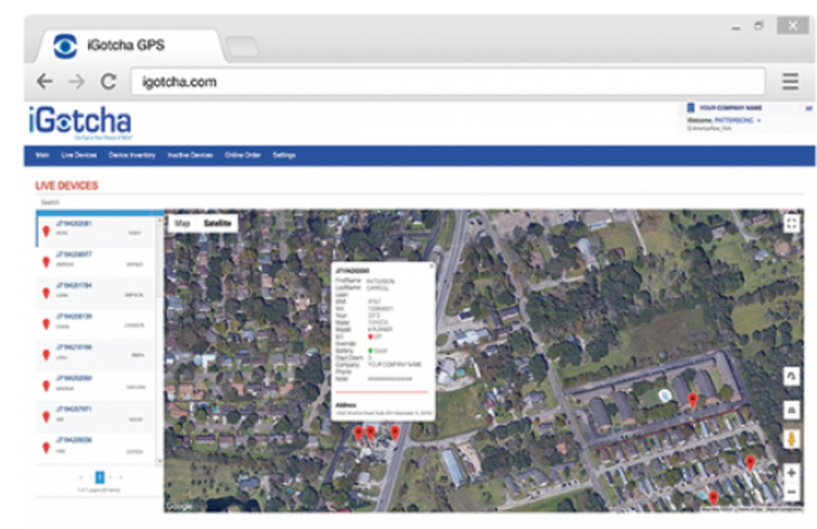The image size is (817, 529).
Task: Go to the Online Order page
Action: tap(244, 155)
